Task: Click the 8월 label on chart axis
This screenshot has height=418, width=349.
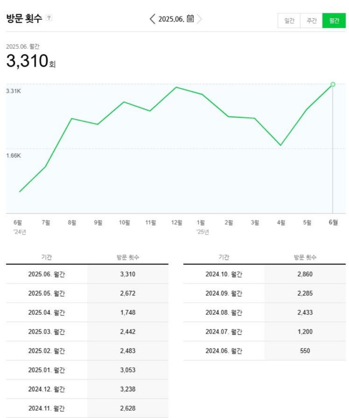Action: tap(72, 222)
